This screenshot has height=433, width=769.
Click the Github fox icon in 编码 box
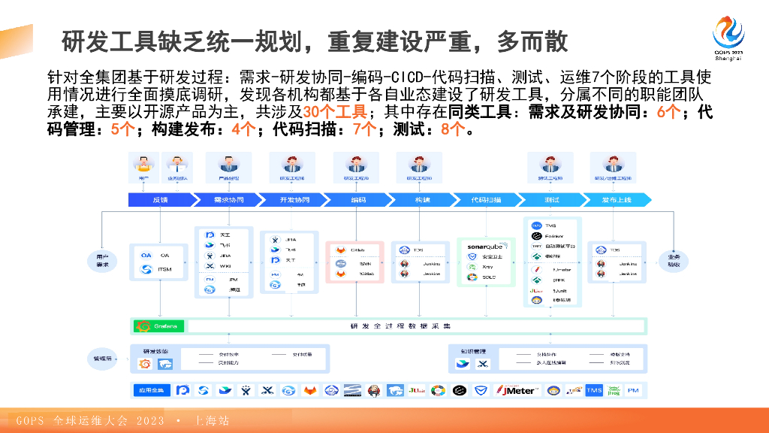click(x=340, y=250)
